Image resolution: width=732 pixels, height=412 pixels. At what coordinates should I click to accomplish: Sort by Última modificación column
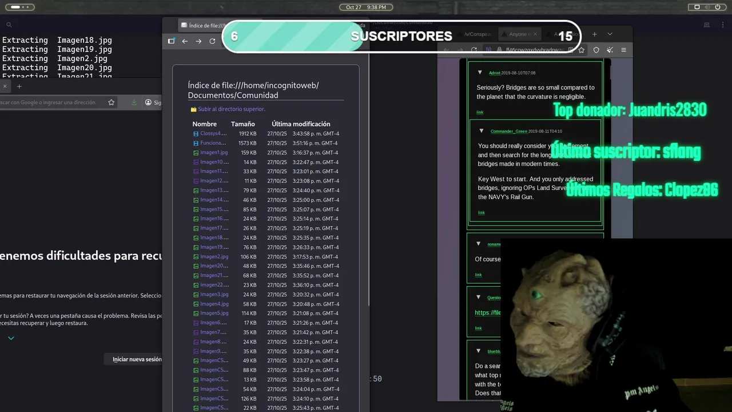coord(301,124)
